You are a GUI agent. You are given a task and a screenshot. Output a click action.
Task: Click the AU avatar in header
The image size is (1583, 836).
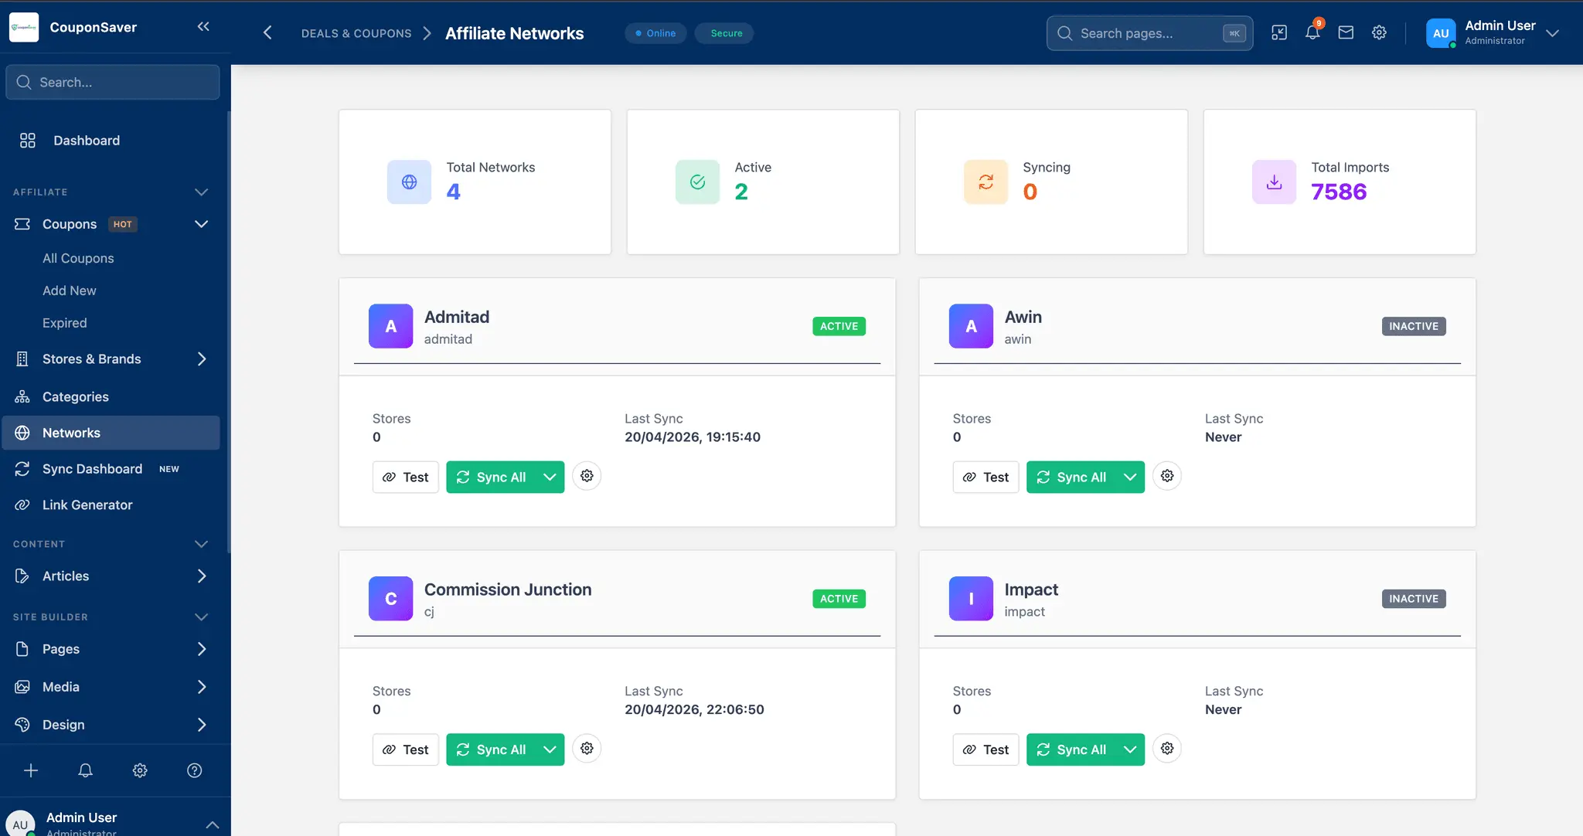click(x=1441, y=33)
